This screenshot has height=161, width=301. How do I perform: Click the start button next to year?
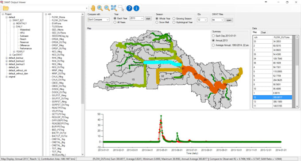coord(148,19)
